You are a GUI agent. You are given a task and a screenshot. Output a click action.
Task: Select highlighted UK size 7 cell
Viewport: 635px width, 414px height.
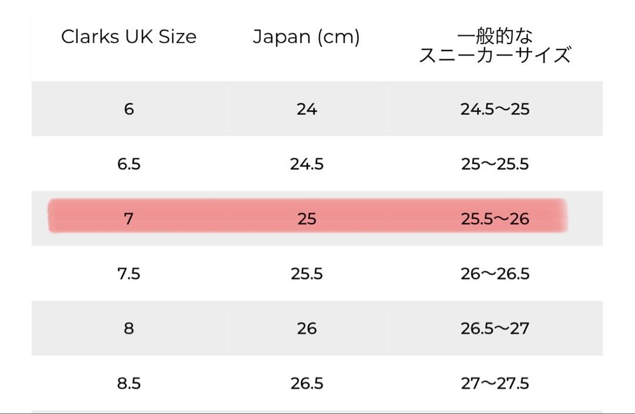coord(129,219)
